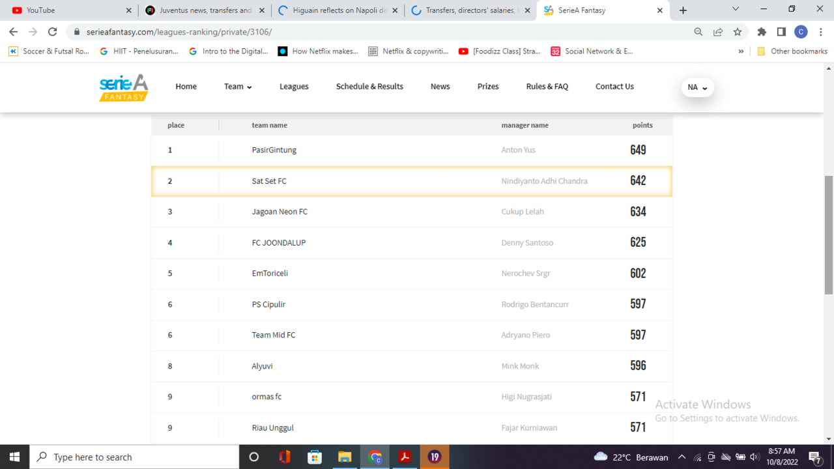
Task: Open Microsoft Store from taskbar
Action: click(x=315, y=457)
